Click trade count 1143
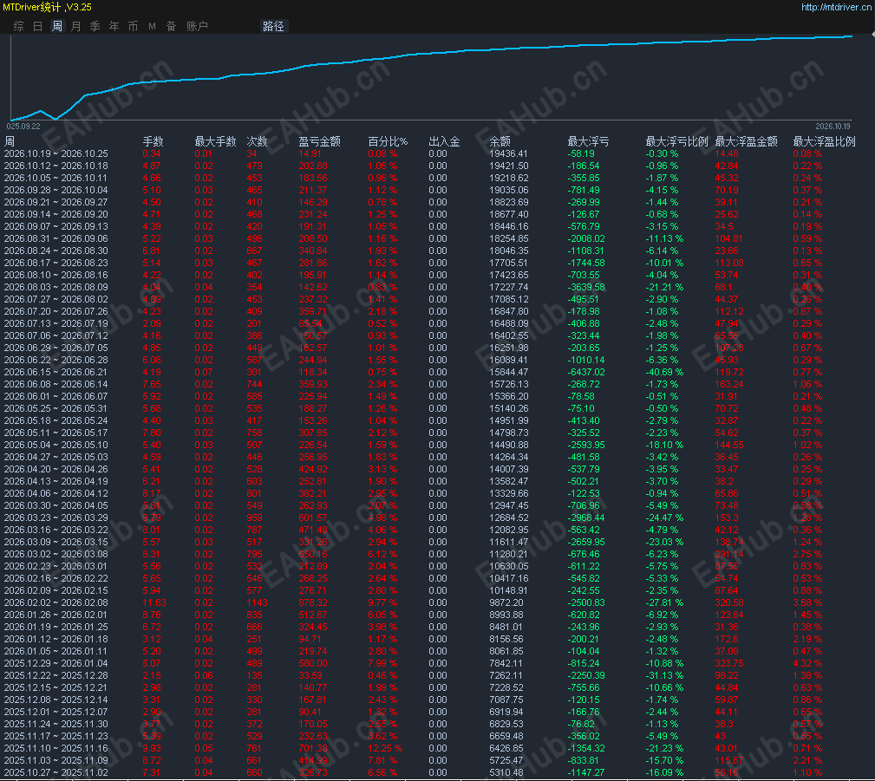Screen dimensions: 875x781 [258, 602]
